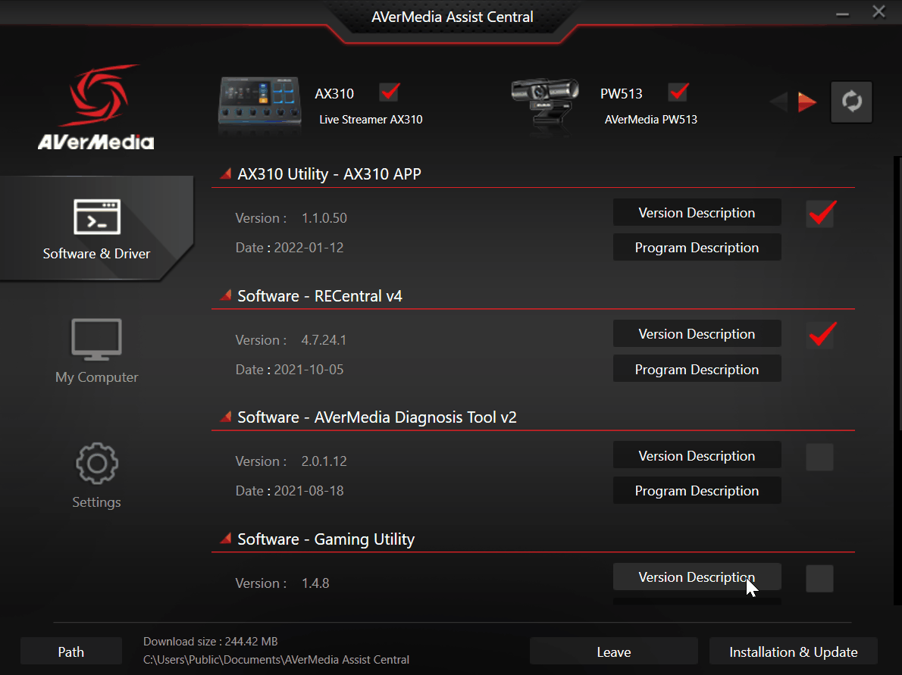The height and width of the screenshot is (675, 902).
Task: Minimize the Assist Central window
Action: [x=843, y=14]
